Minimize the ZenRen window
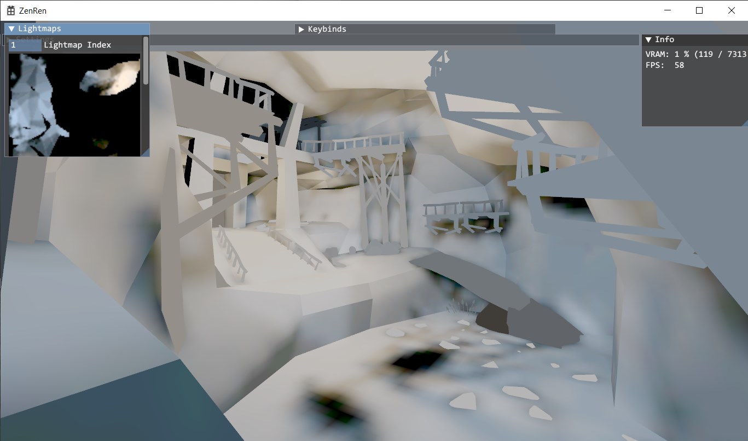This screenshot has height=441, width=748. [668, 10]
